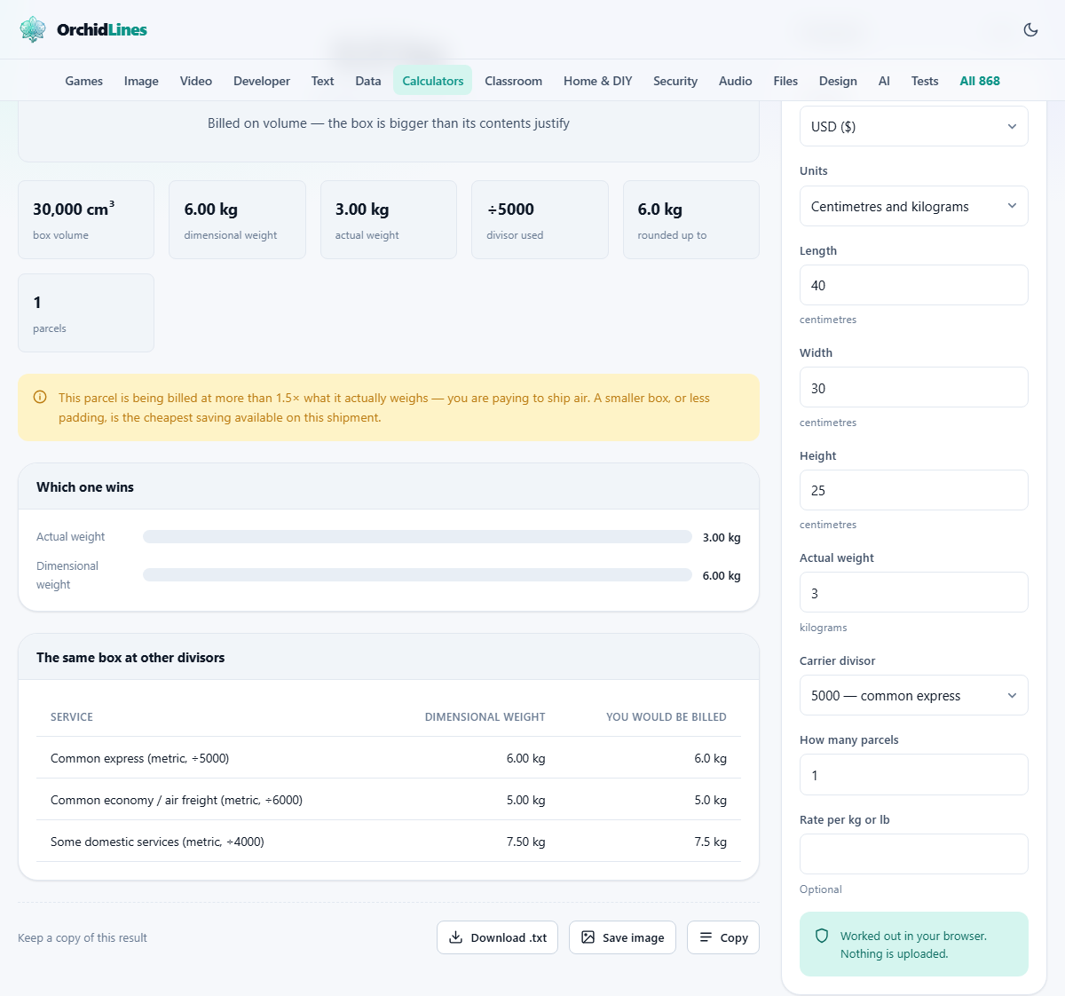Open the Text category tab
Viewport: 1065px width, 996px height.
click(x=323, y=81)
